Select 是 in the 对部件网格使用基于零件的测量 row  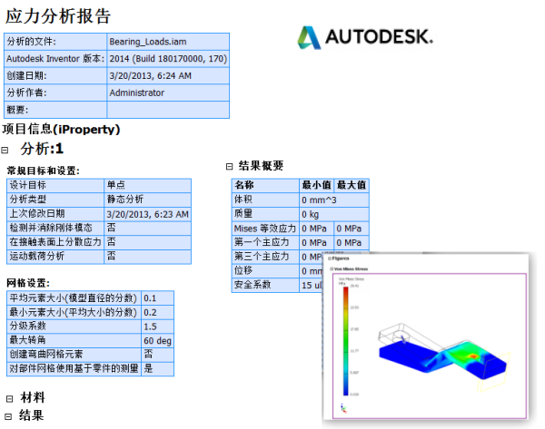pos(148,368)
